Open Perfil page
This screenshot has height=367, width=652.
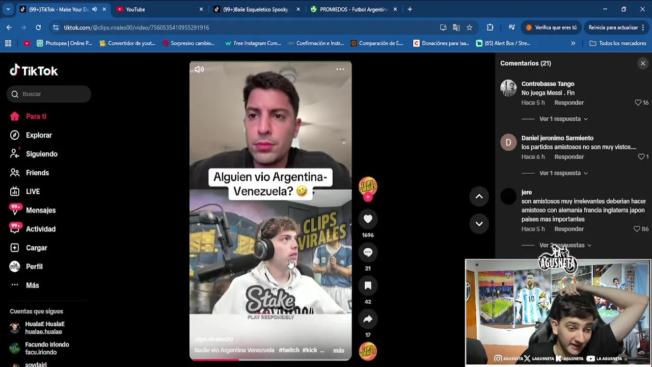point(26,267)
